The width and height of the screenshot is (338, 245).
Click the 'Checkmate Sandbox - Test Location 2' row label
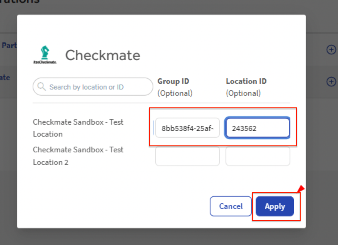click(78, 156)
